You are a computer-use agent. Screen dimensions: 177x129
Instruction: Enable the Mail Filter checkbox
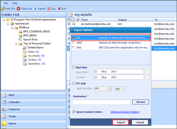pos(73,67)
